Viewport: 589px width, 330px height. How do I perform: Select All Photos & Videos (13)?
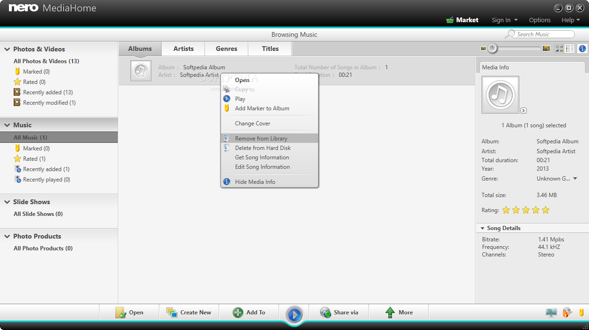[46, 61]
